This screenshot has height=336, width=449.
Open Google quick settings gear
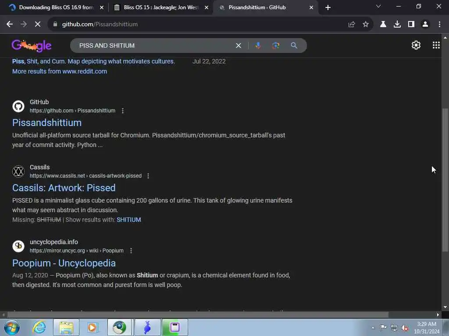416,45
